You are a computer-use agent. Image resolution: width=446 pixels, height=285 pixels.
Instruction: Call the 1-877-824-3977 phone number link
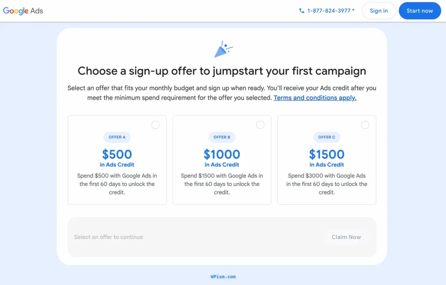coord(331,11)
